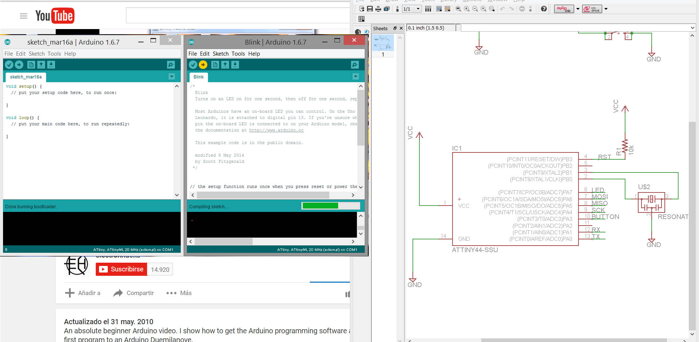Open Help menu in sketch_mar16a window

click(70, 54)
